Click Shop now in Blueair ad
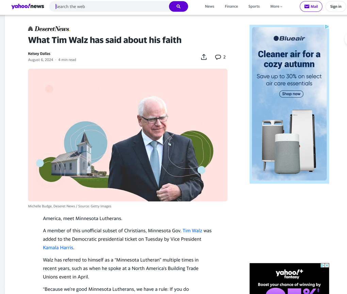The height and width of the screenshot is (294, 347). 291,94
